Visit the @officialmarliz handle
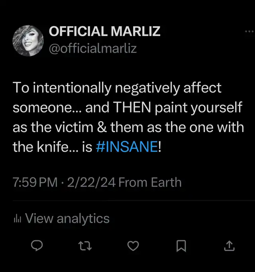Viewport: 255px width, 272px height. point(92,49)
